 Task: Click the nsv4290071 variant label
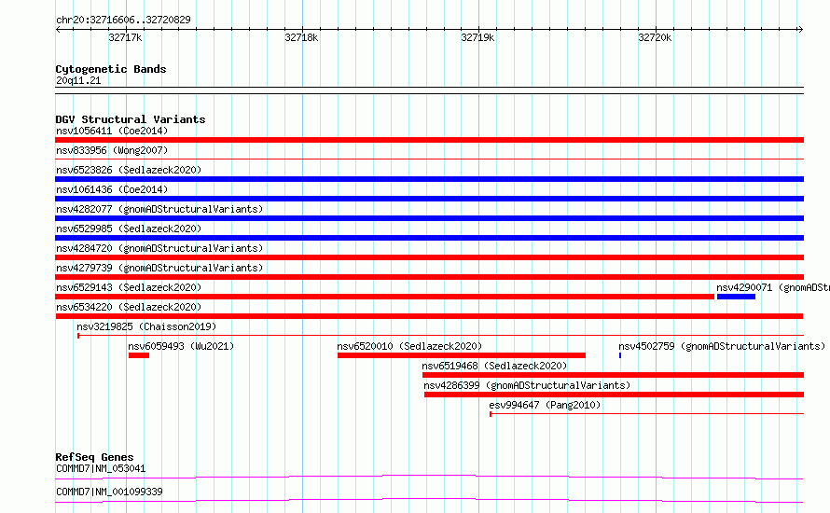[x=773, y=287]
